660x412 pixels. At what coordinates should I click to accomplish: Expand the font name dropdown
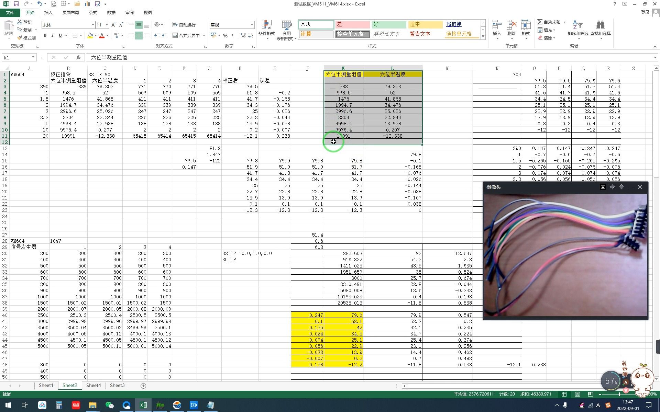click(x=92, y=25)
